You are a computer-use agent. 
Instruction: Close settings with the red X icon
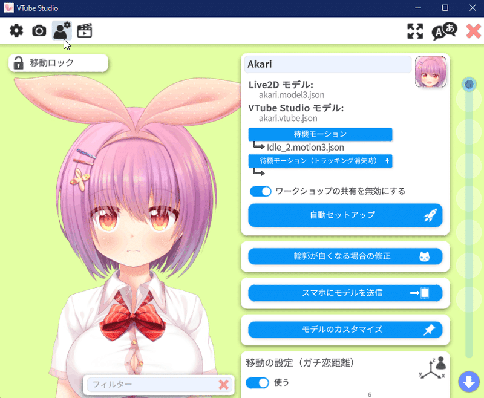point(474,31)
